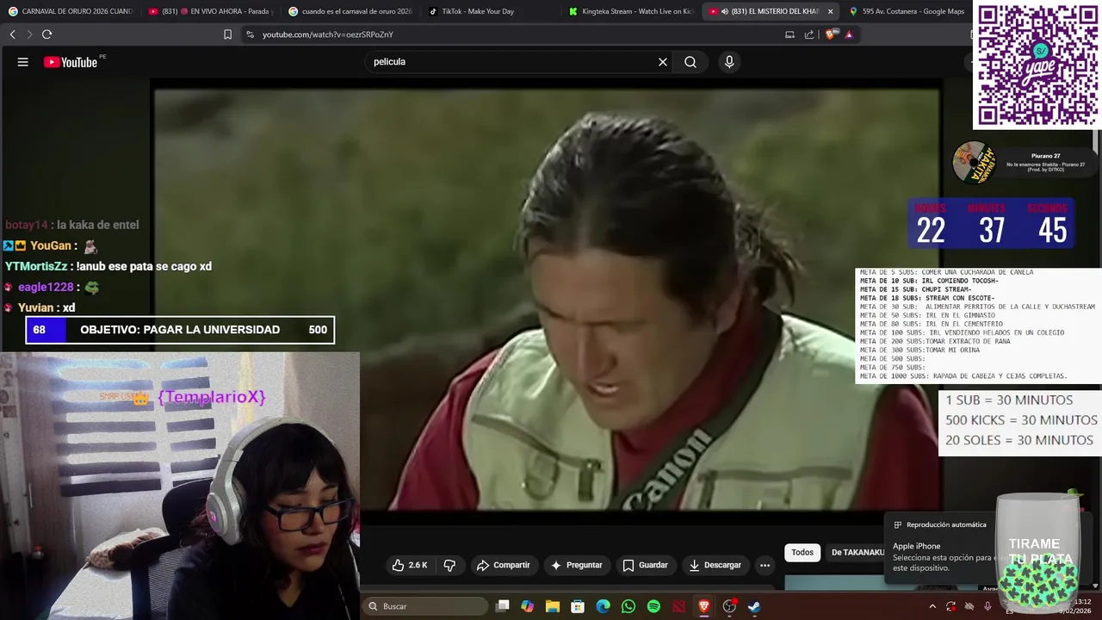Switch to Kingteka Stream Kick tab
The width and height of the screenshot is (1102, 620).
click(632, 11)
